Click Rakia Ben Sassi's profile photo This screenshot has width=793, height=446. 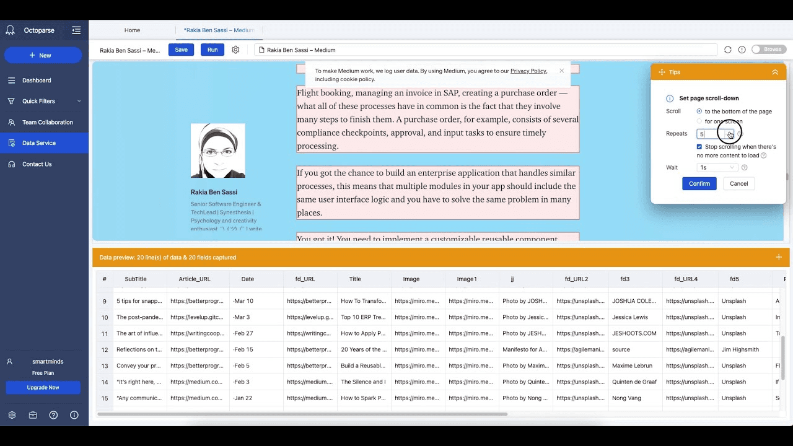tap(218, 151)
